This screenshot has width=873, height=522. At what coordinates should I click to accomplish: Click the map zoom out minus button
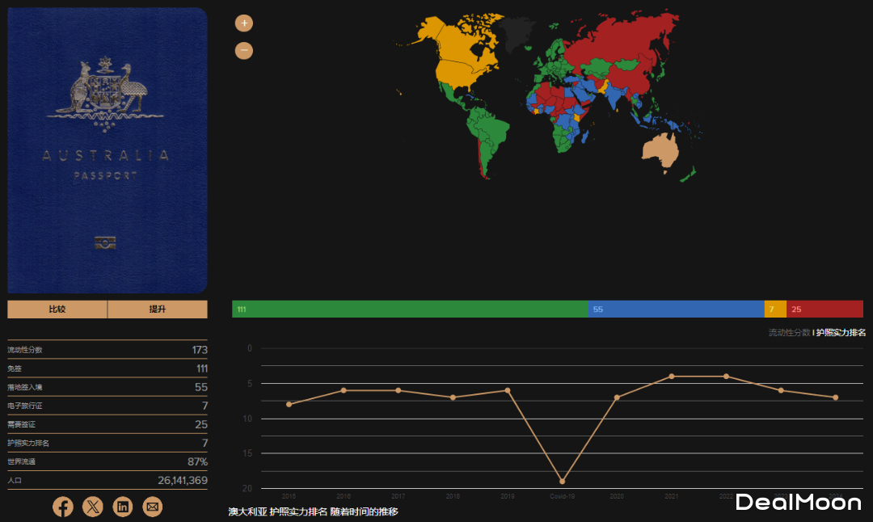pos(244,51)
